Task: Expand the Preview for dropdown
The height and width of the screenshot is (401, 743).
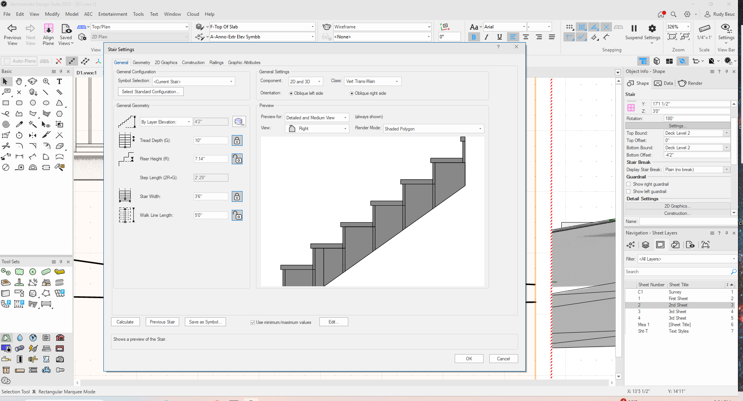Action: pyautogui.click(x=317, y=118)
